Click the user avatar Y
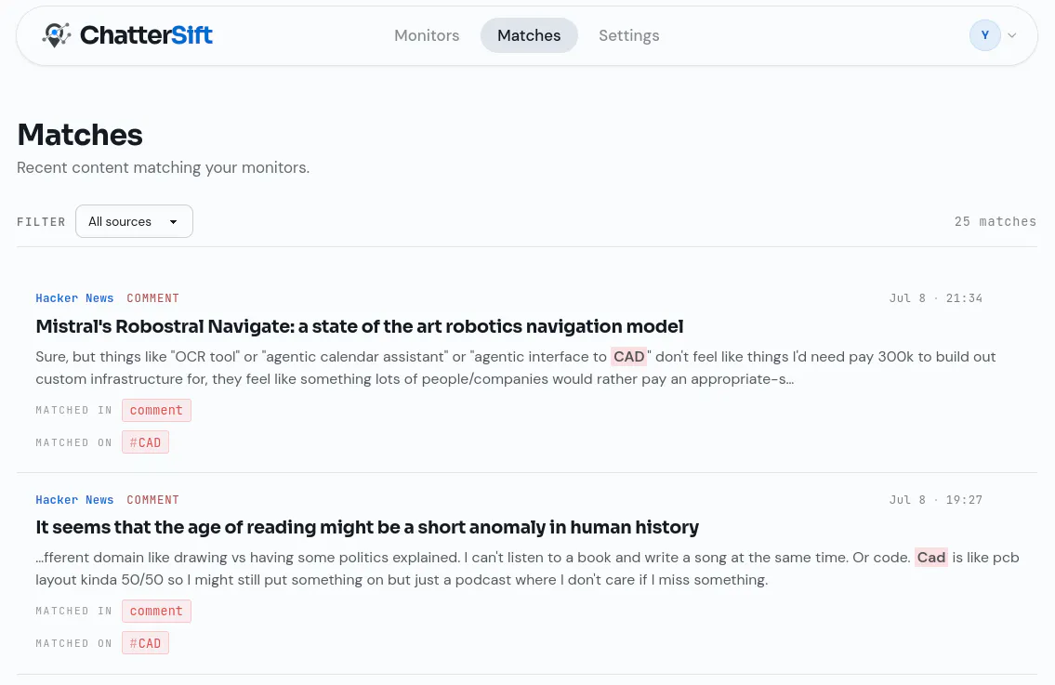 point(985,35)
